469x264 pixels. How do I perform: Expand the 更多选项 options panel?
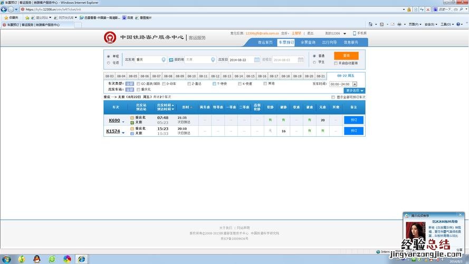354,91
